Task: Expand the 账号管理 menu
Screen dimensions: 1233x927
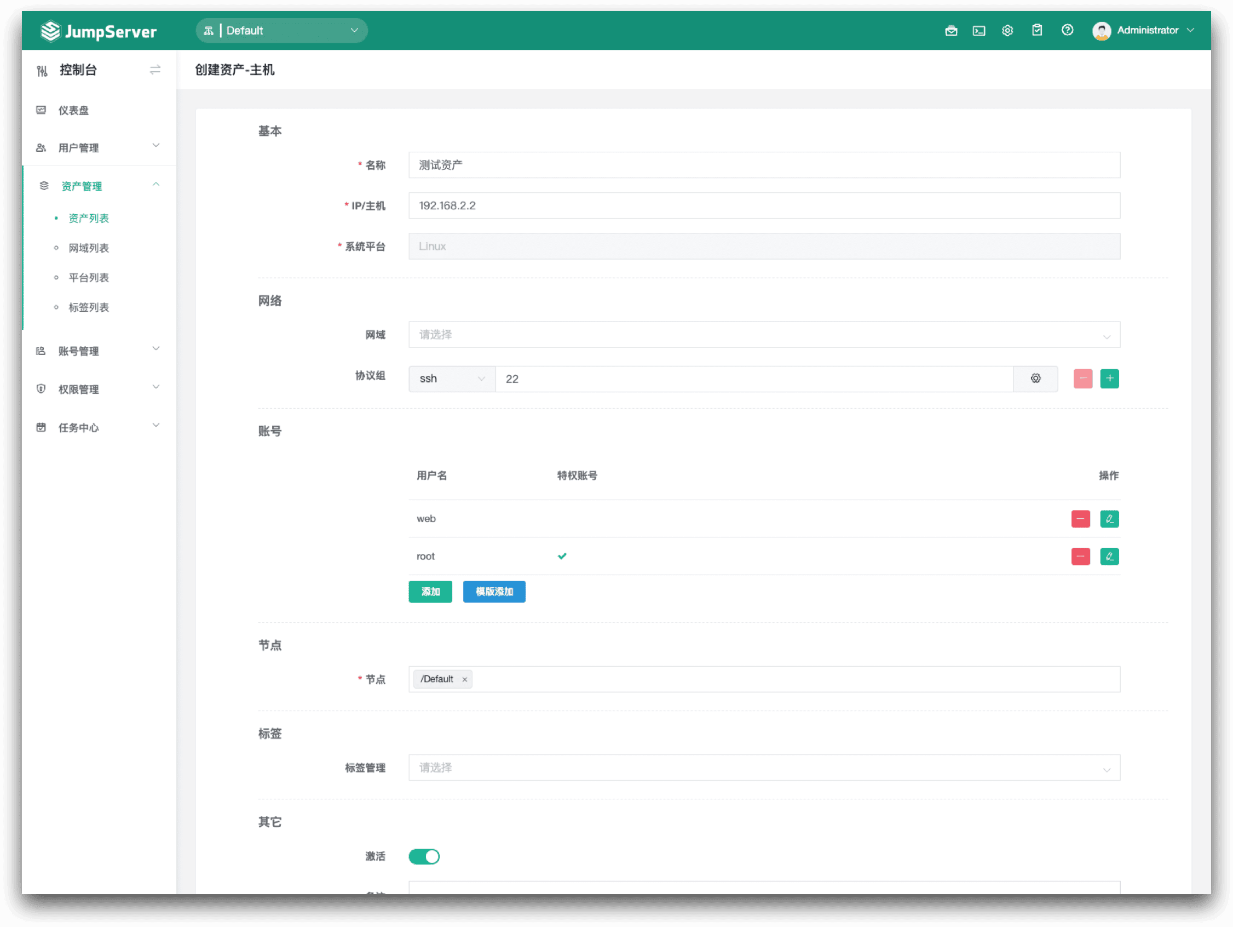Action: click(98, 351)
